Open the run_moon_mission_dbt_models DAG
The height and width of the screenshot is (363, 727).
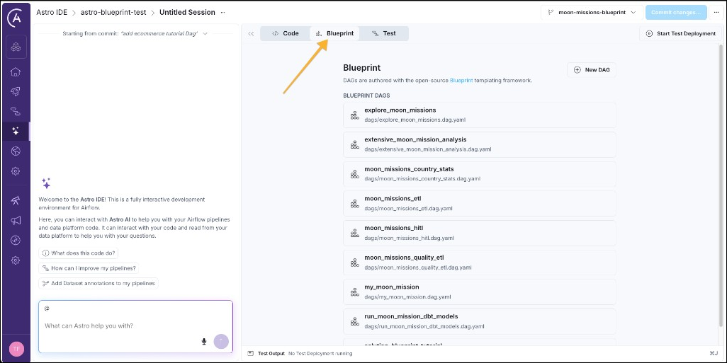[x=480, y=321]
